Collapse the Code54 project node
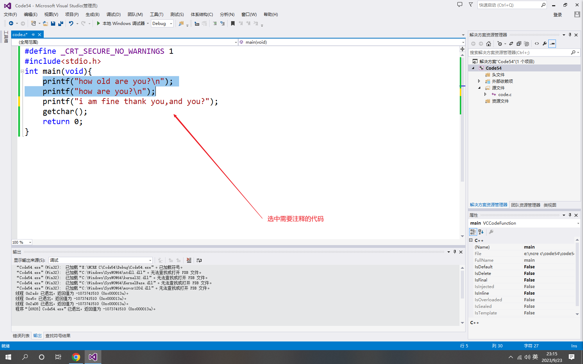 click(473, 68)
